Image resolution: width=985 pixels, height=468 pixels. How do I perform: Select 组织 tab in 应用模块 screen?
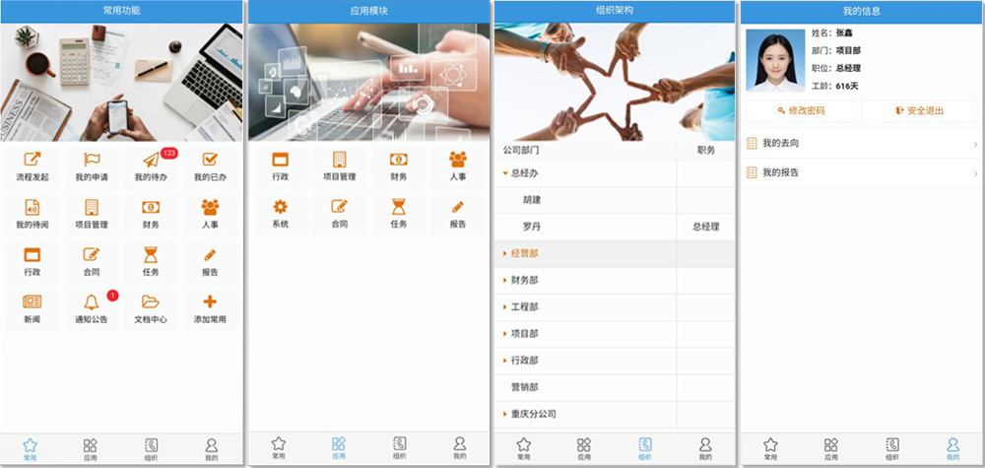399,448
